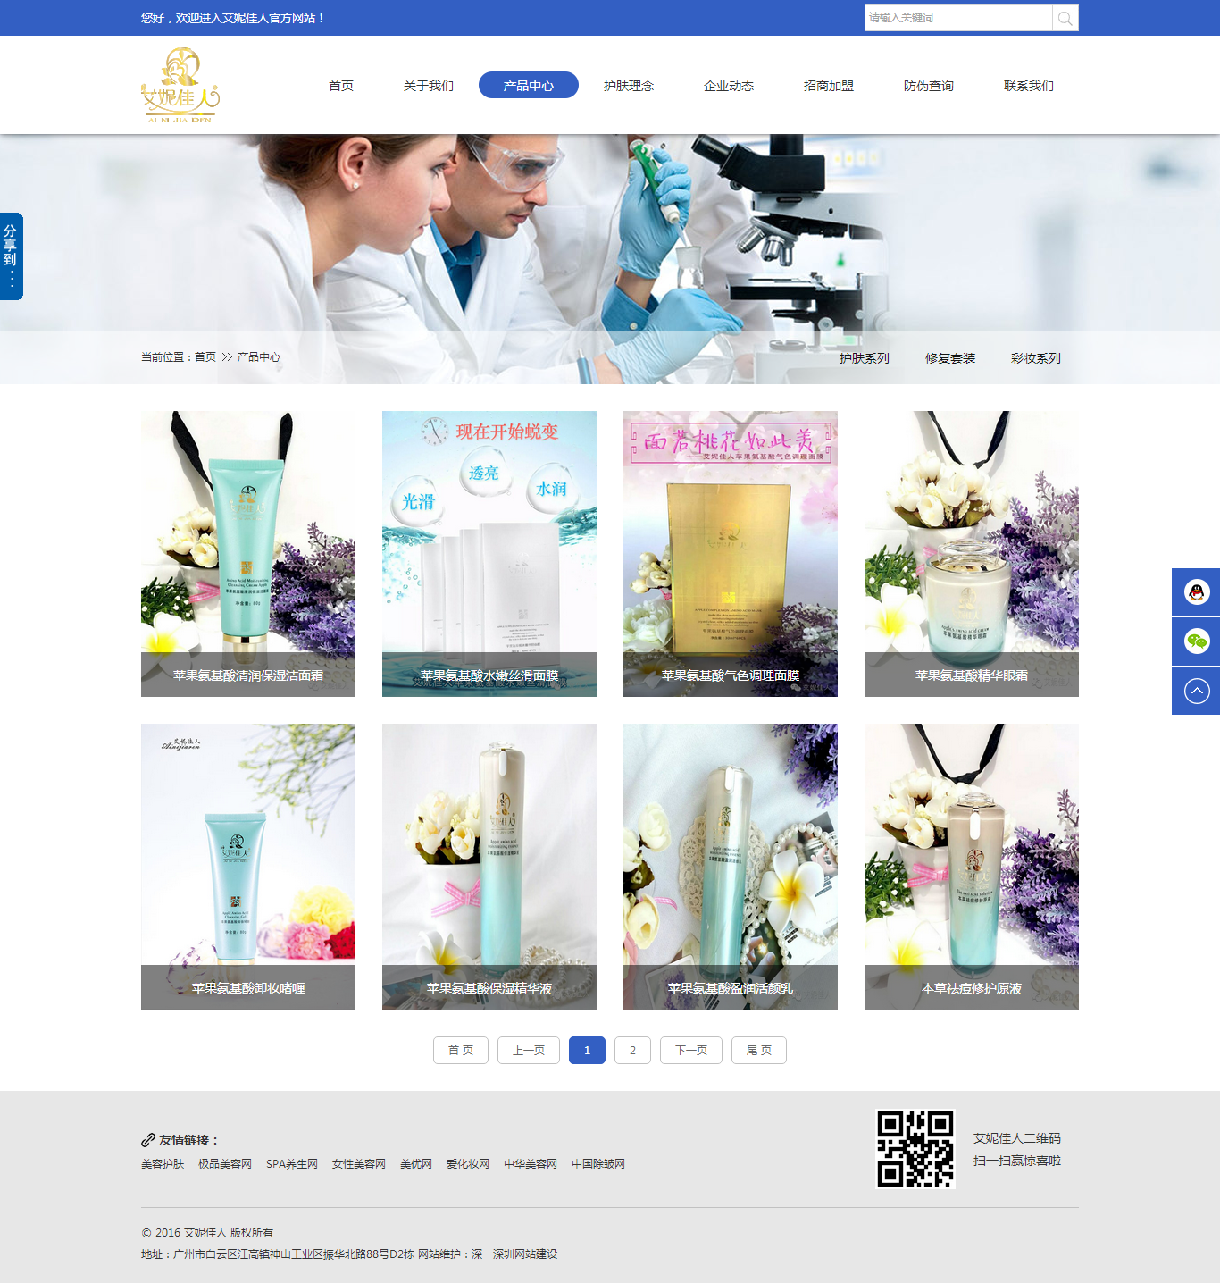Viewport: 1220px width, 1283px height.
Task: Click the search magnifier icon
Action: coord(1065,18)
